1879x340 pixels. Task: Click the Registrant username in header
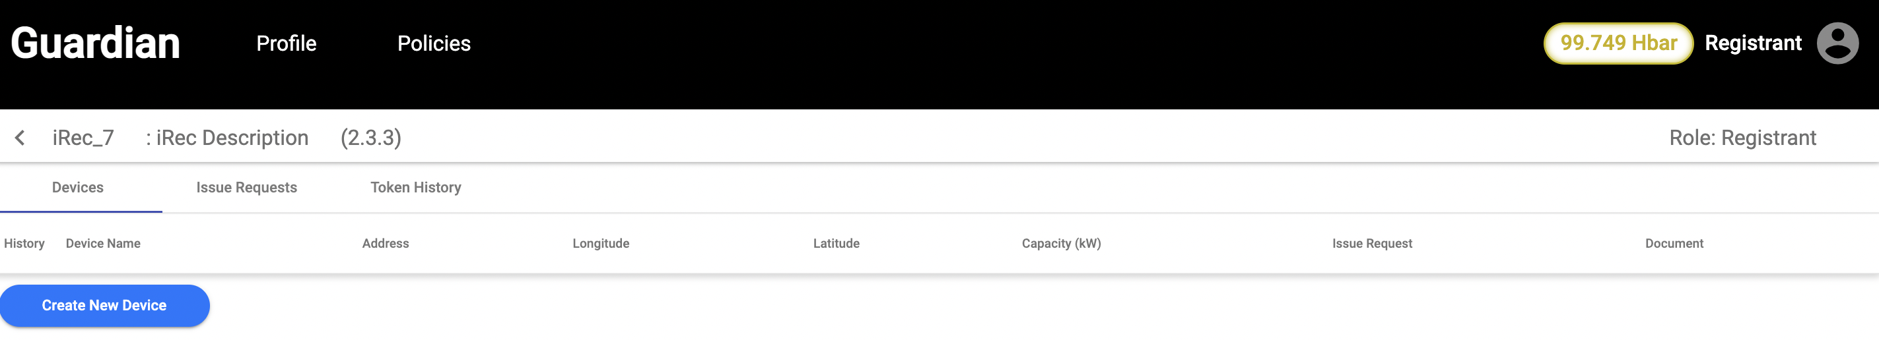[x=1752, y=43]
